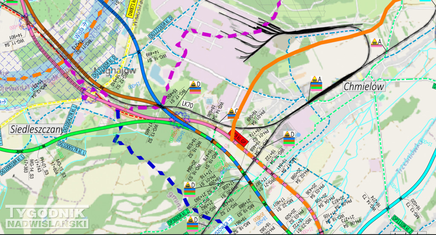This screenshot has width=436, height=235.
Task: Click the crossing icon marked C
Action: coord(232,113)
